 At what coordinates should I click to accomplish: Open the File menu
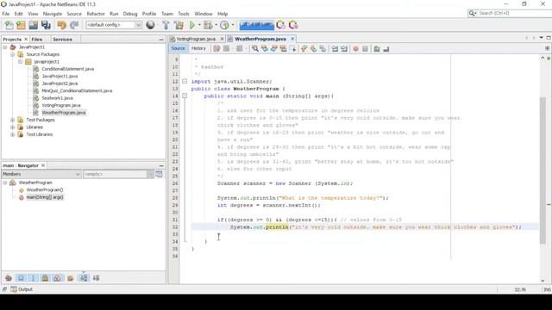tap(6, 14)
